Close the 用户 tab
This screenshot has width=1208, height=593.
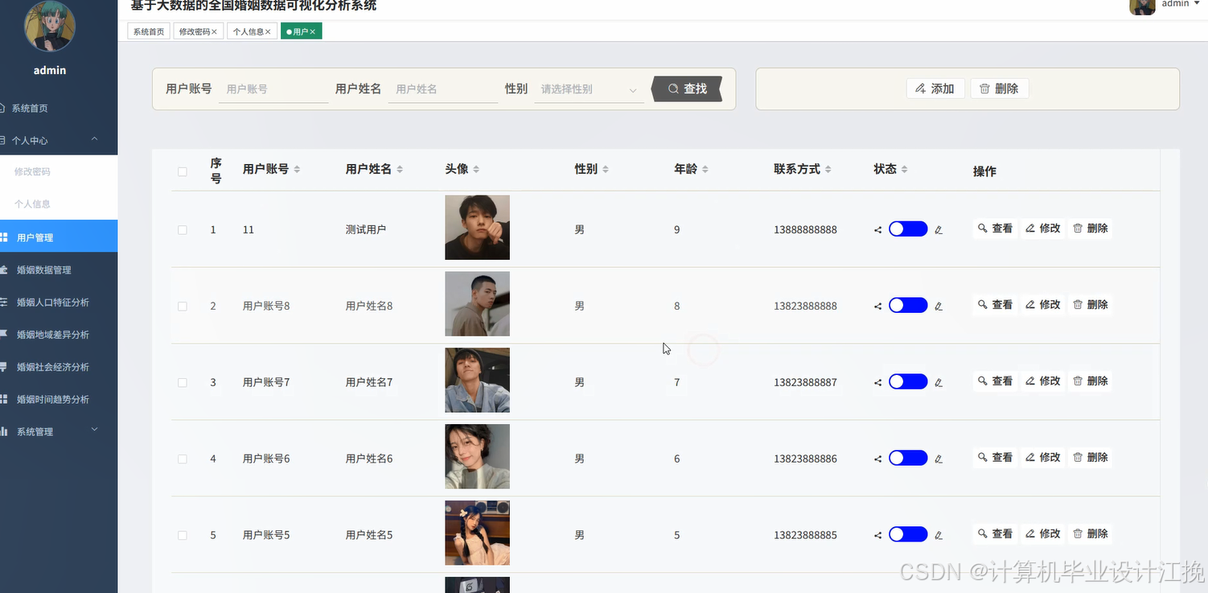point(313,32)
